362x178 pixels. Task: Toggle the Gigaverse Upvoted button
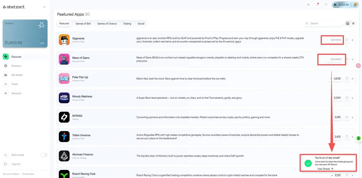(x=334, y=40)
